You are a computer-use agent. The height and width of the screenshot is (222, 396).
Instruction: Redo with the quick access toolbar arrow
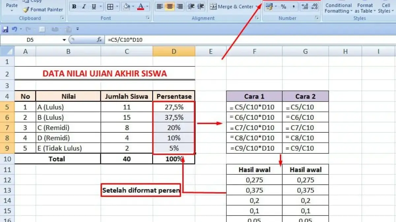pos(28,30)
